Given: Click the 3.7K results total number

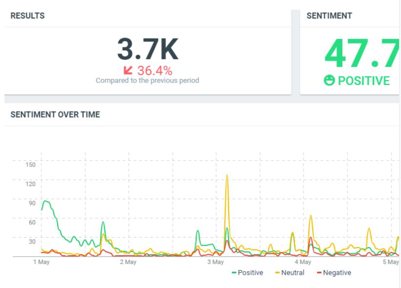Looking at the screenshot, I should point(148,49).
